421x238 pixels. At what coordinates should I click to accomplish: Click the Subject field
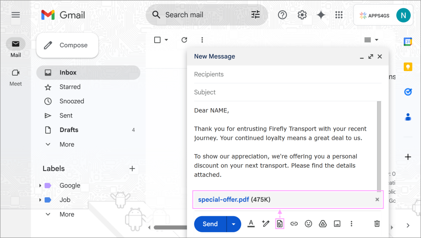[284, 92]
